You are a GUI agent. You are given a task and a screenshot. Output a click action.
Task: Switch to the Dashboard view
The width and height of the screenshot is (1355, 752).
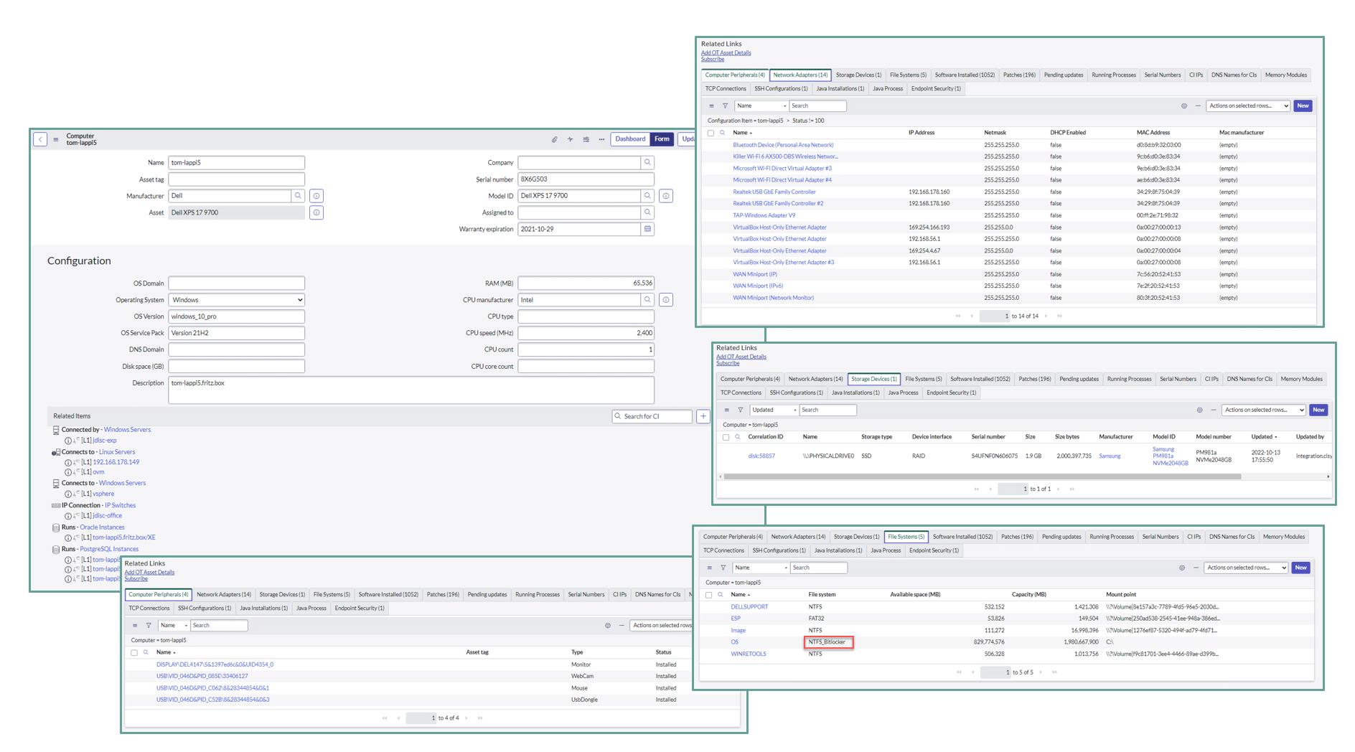coord(630,139)
